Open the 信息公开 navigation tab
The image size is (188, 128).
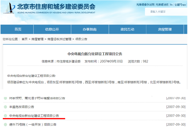coord(52,29)
